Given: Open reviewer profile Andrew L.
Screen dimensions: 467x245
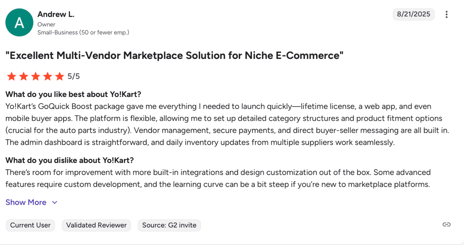Looking at the screenshot, I should point(56,14).
